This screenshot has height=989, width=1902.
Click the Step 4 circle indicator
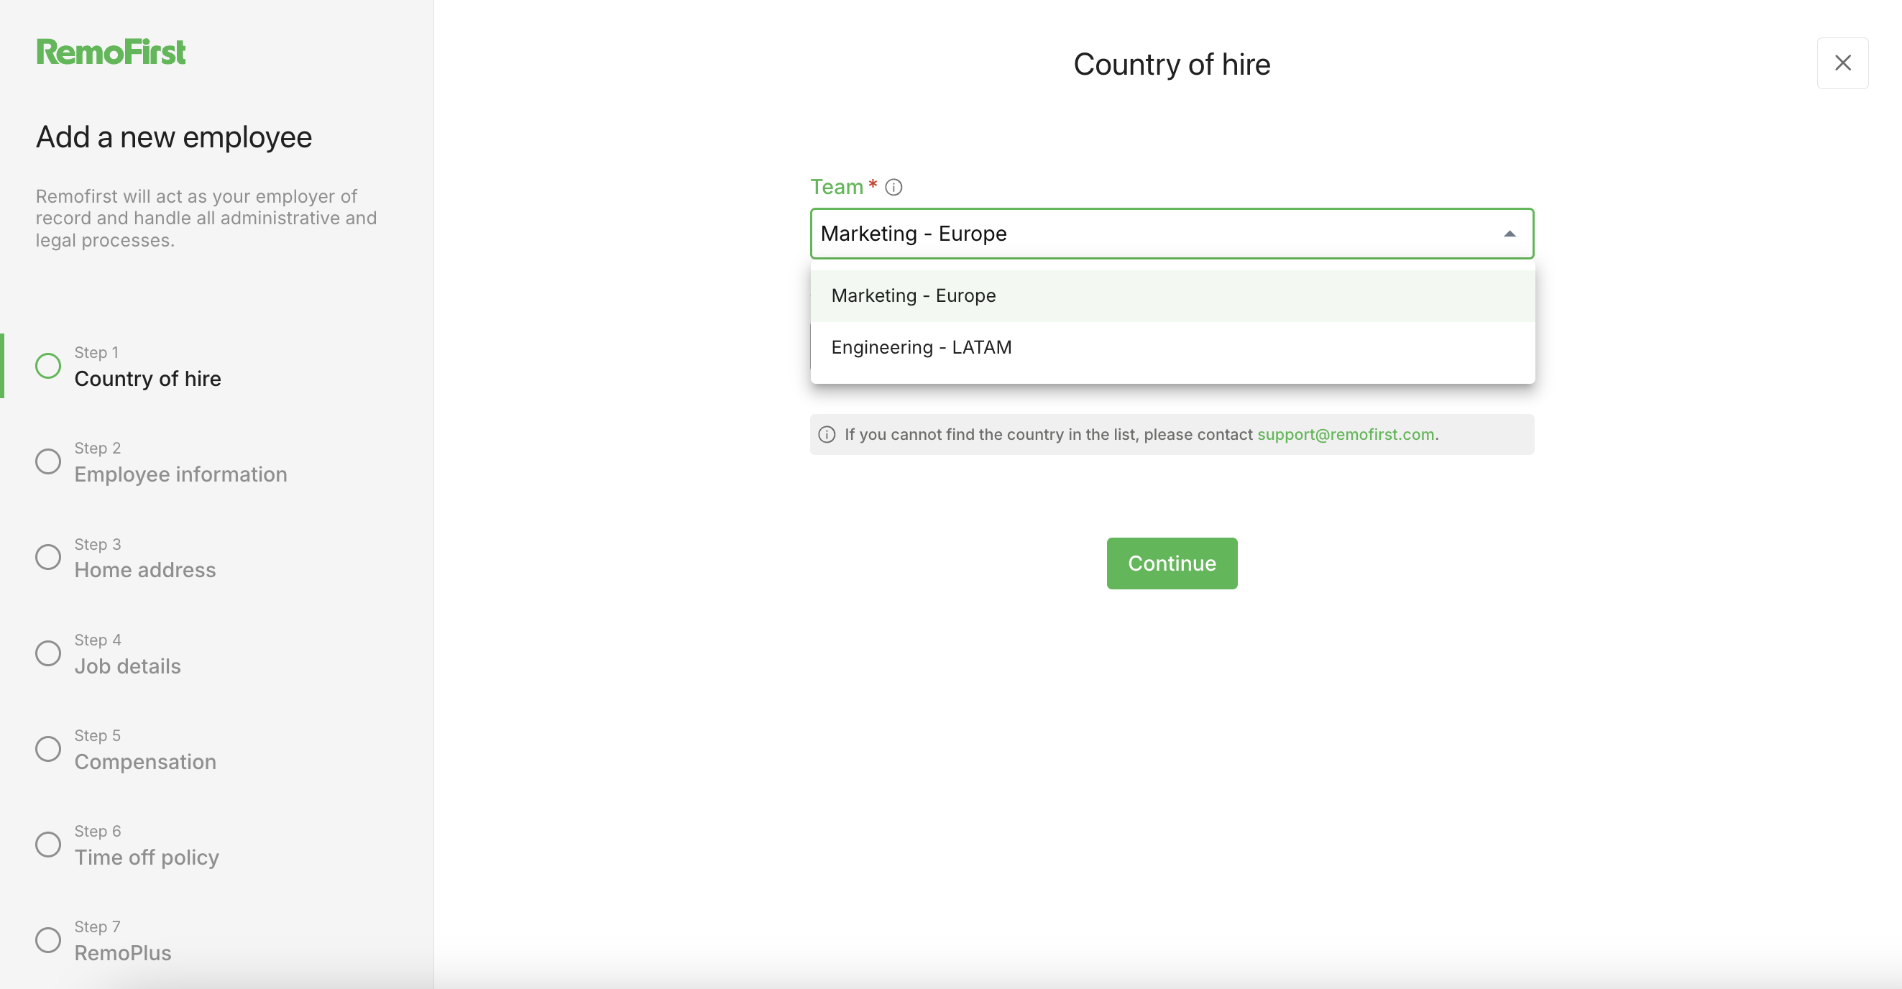coord(48,653)
